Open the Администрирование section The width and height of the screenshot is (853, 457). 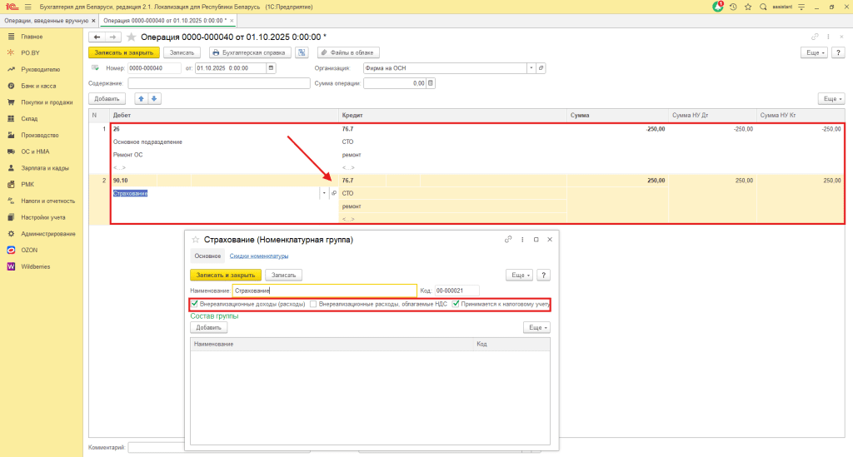pos(47,234)
